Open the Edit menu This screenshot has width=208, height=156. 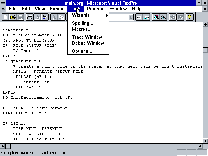26,9
